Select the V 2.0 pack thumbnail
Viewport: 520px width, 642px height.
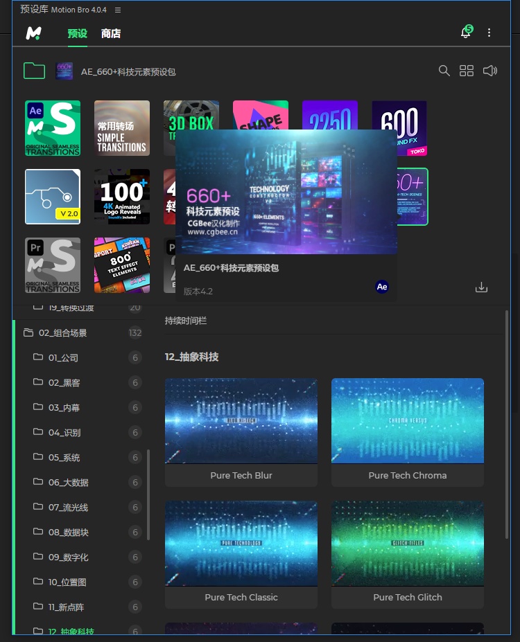point(53,197)
